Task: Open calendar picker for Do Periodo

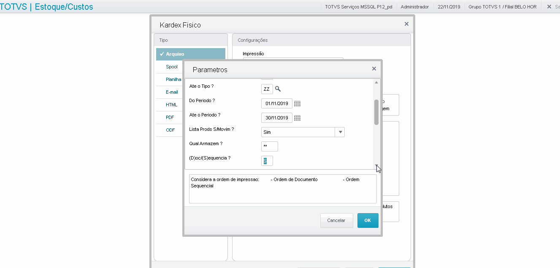Action: 297,103
